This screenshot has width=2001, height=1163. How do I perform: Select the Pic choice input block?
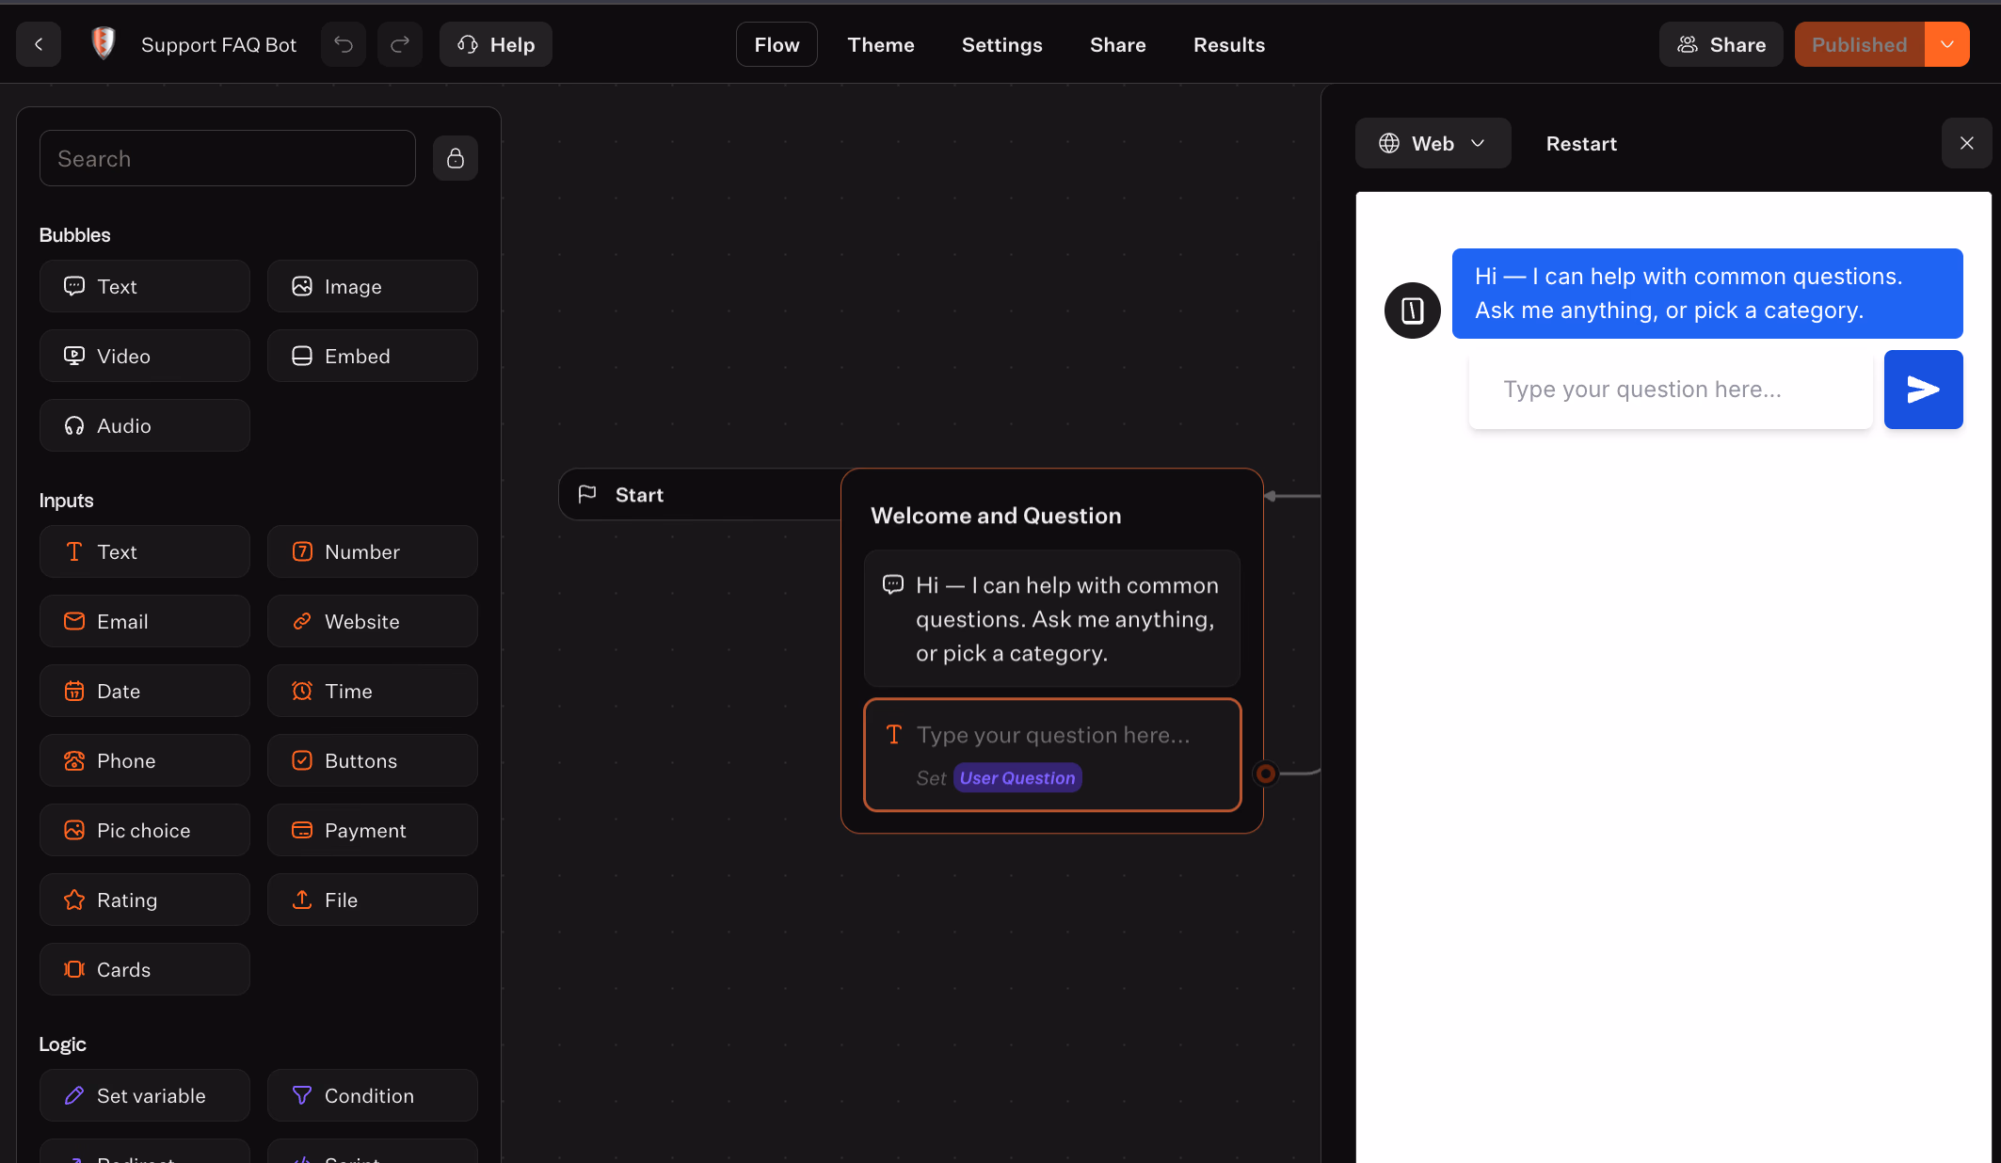click(x=145, y=830)
